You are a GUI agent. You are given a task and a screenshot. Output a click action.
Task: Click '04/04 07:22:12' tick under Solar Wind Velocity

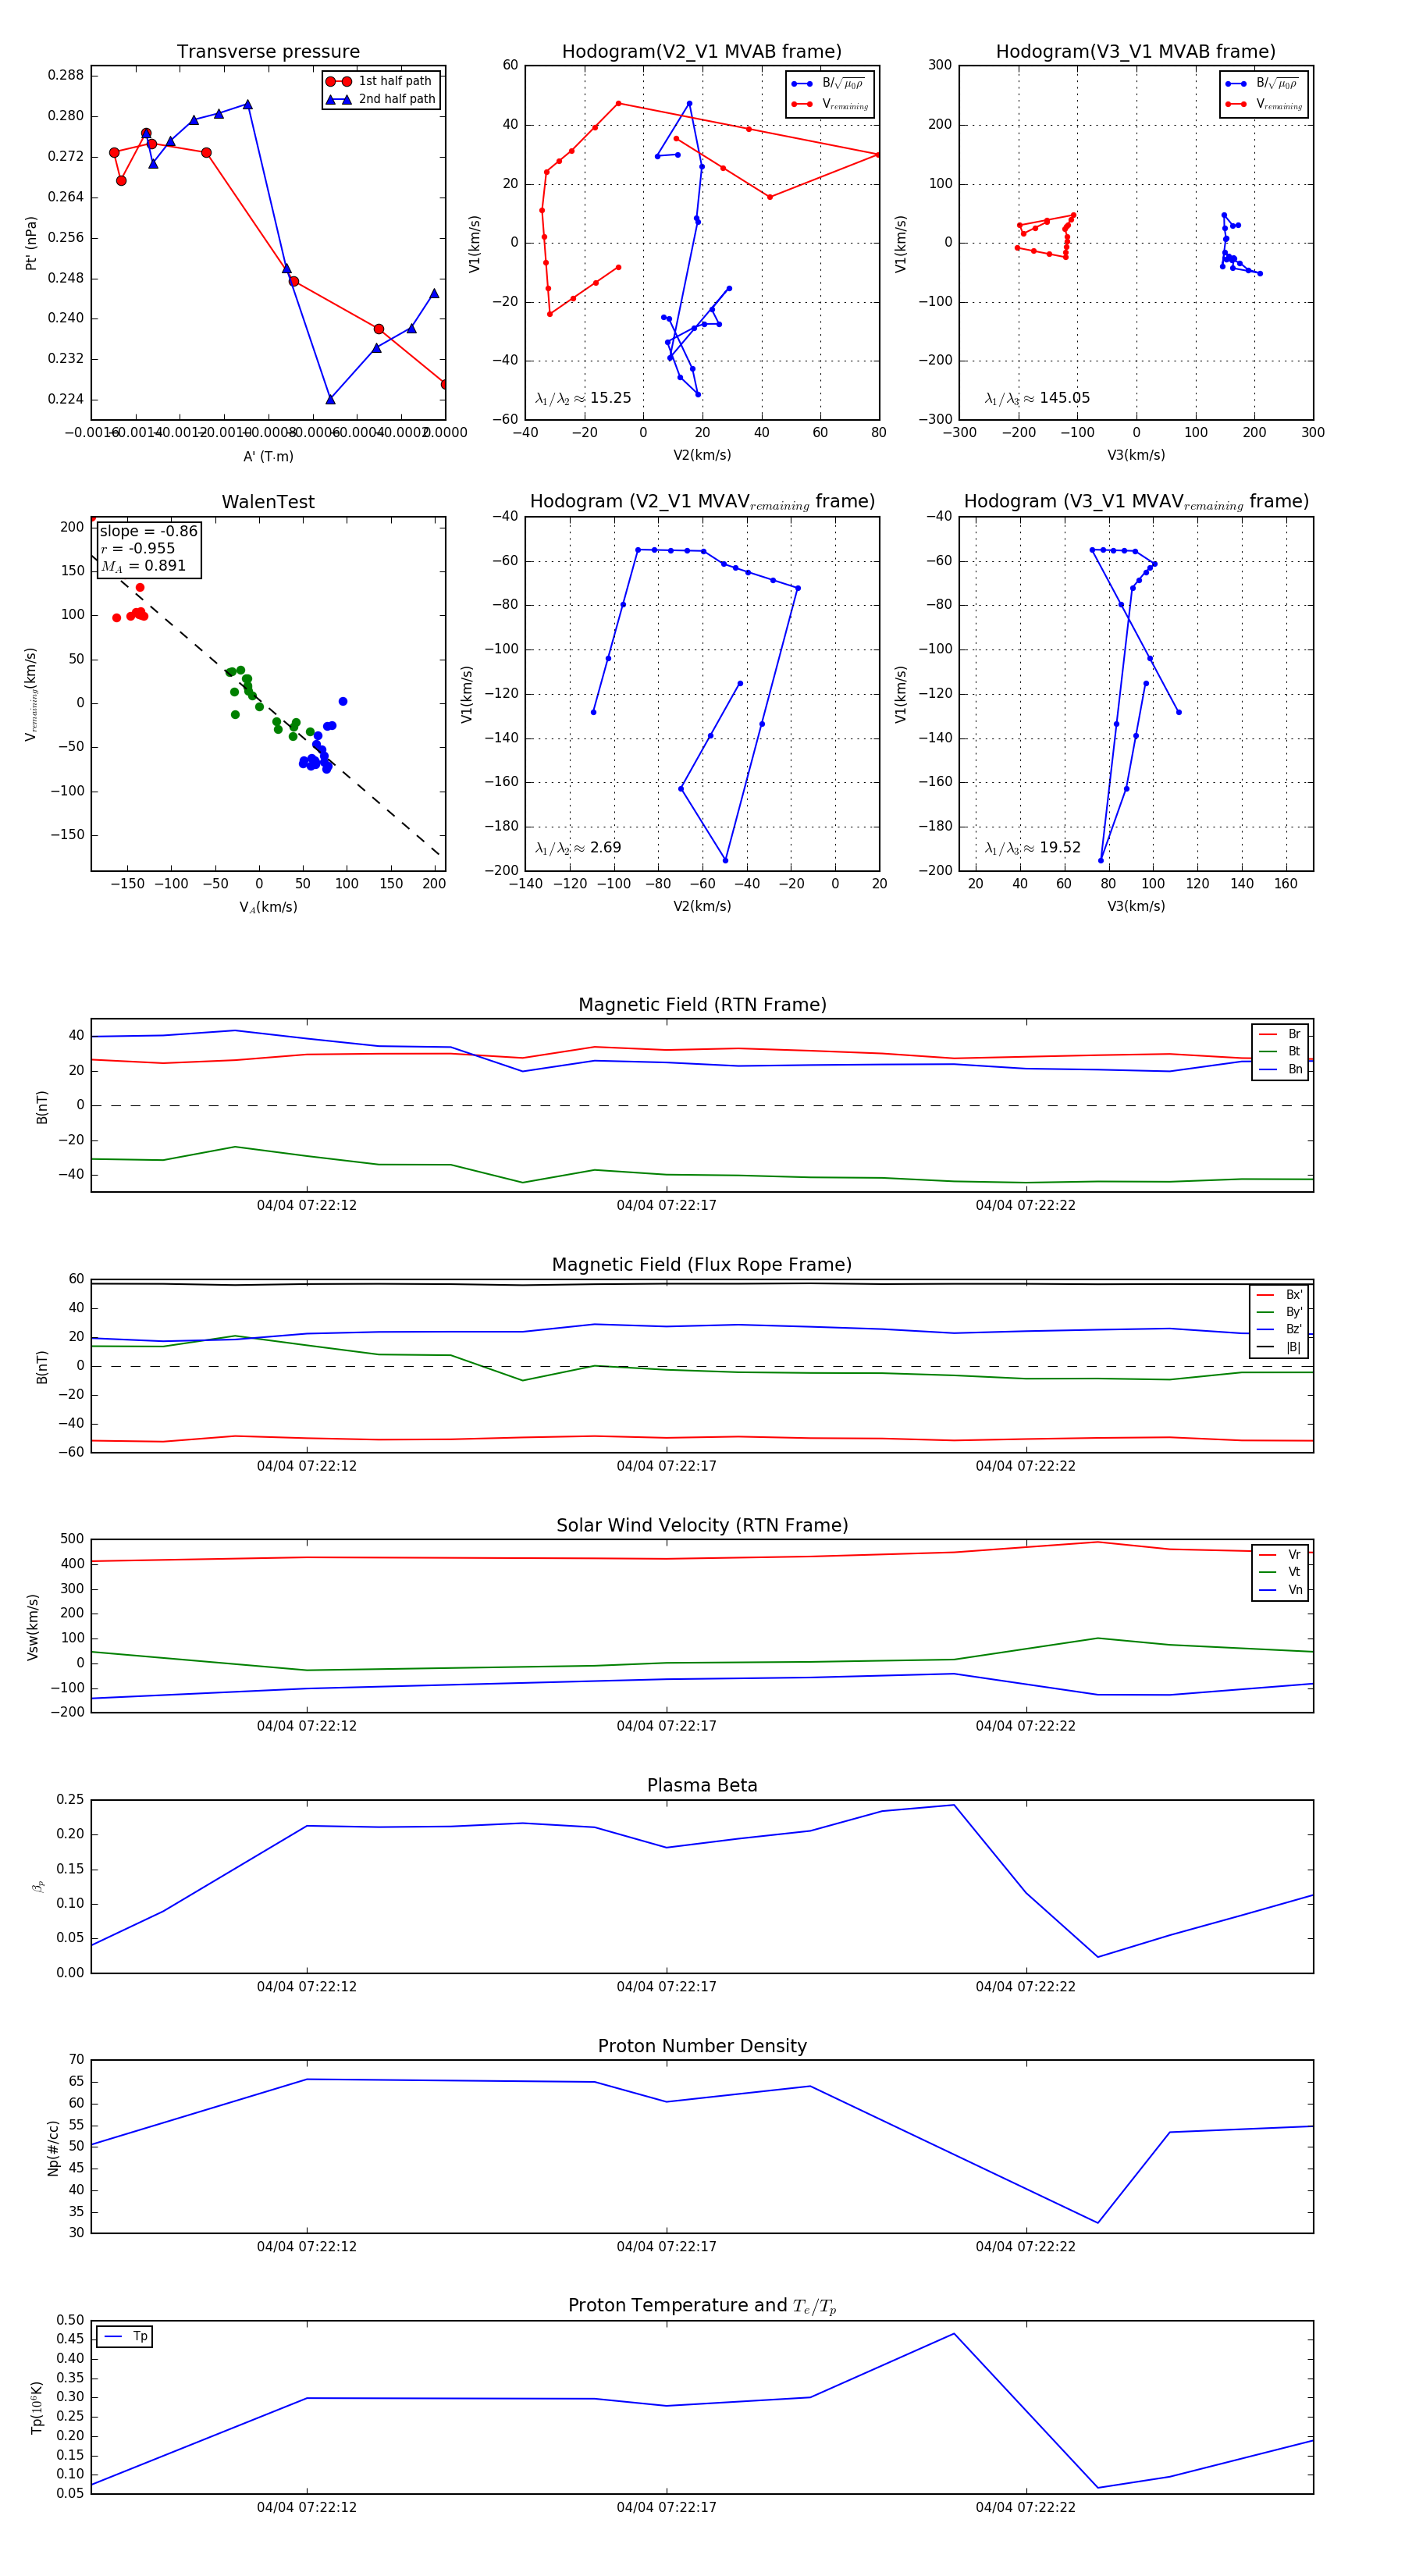click(307, 1726)
